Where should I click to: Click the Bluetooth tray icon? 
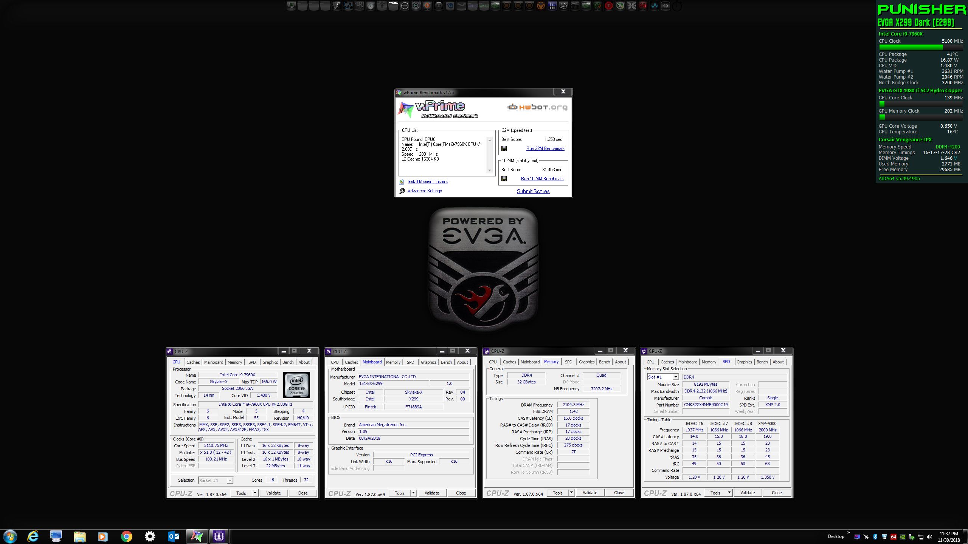click(x=875, y=537)
